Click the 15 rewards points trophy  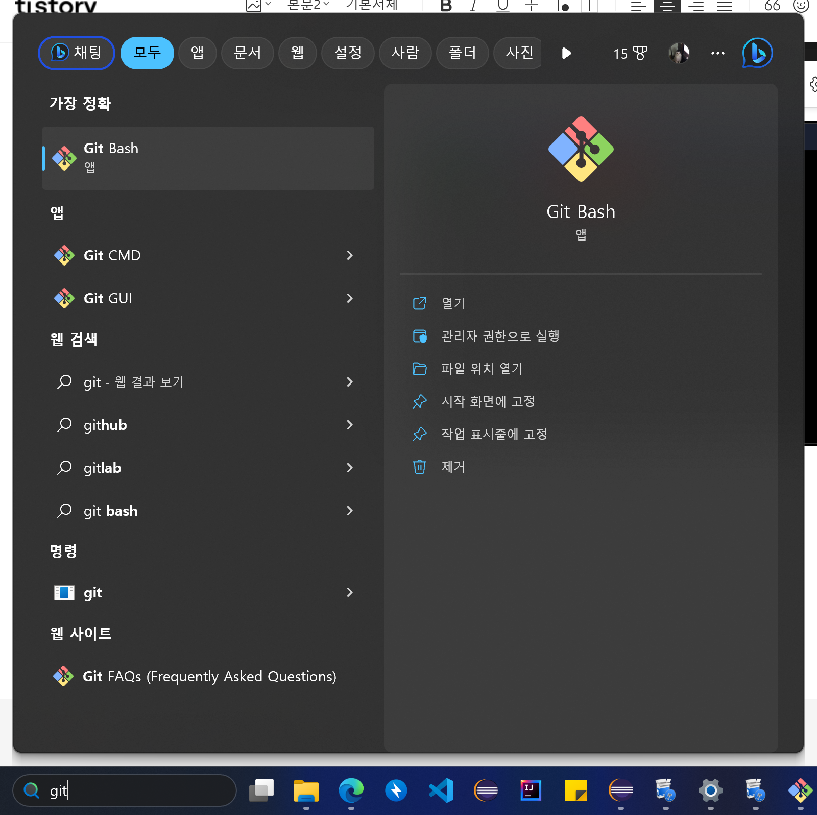pyautogui.click(x=631, y=53)
